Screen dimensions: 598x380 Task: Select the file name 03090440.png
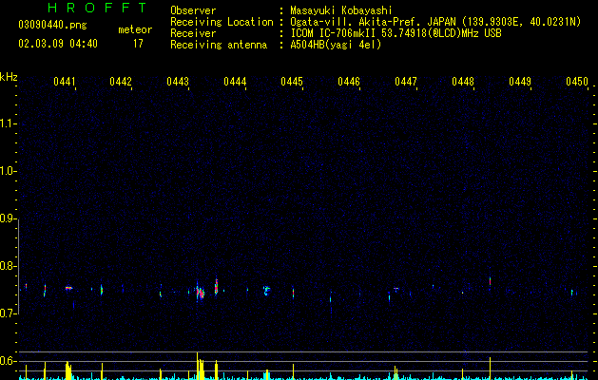52,25
